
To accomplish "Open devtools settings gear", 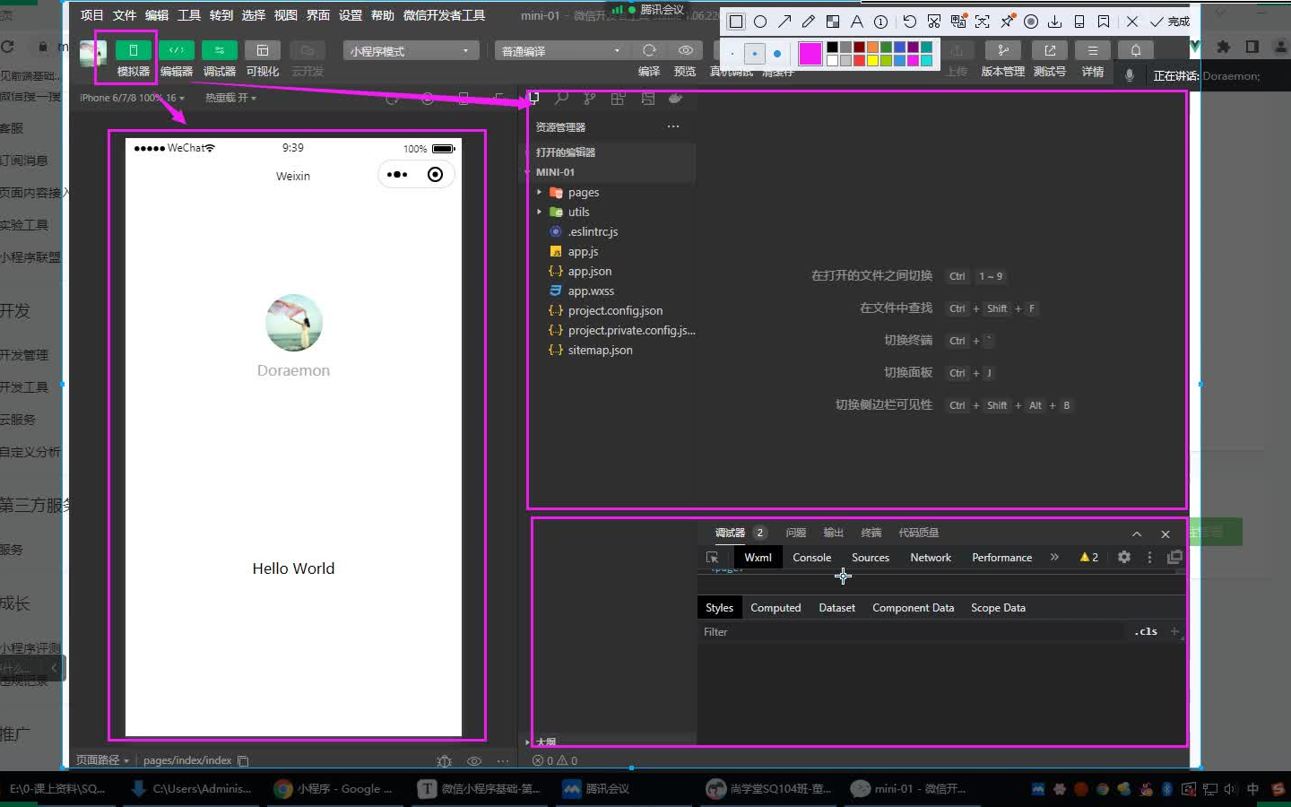I will point(1123,557).
